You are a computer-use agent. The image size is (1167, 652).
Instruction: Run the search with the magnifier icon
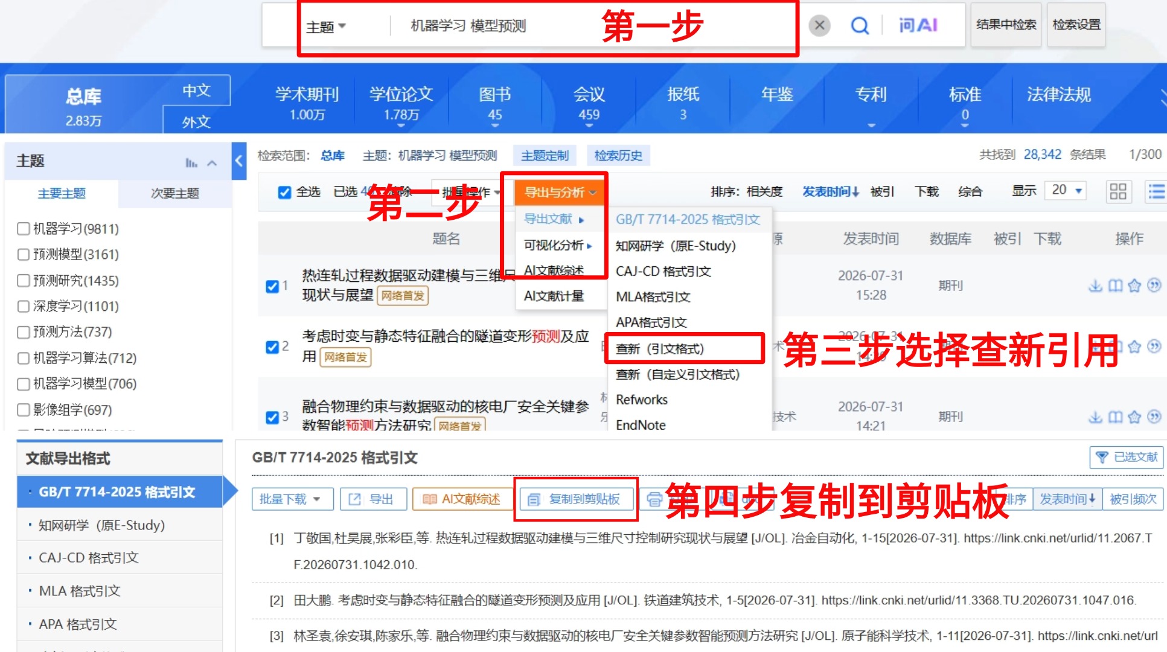pos(859,25)
